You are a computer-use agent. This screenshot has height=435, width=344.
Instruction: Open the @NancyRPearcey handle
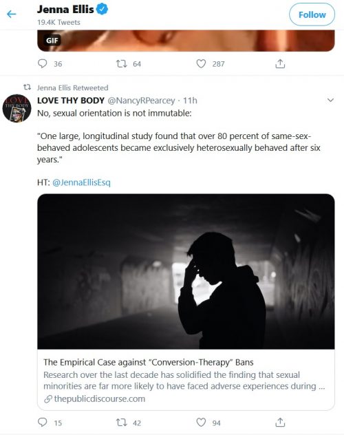141,100
